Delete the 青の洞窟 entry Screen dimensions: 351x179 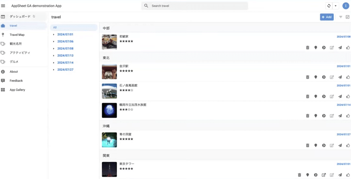[308, 145]
